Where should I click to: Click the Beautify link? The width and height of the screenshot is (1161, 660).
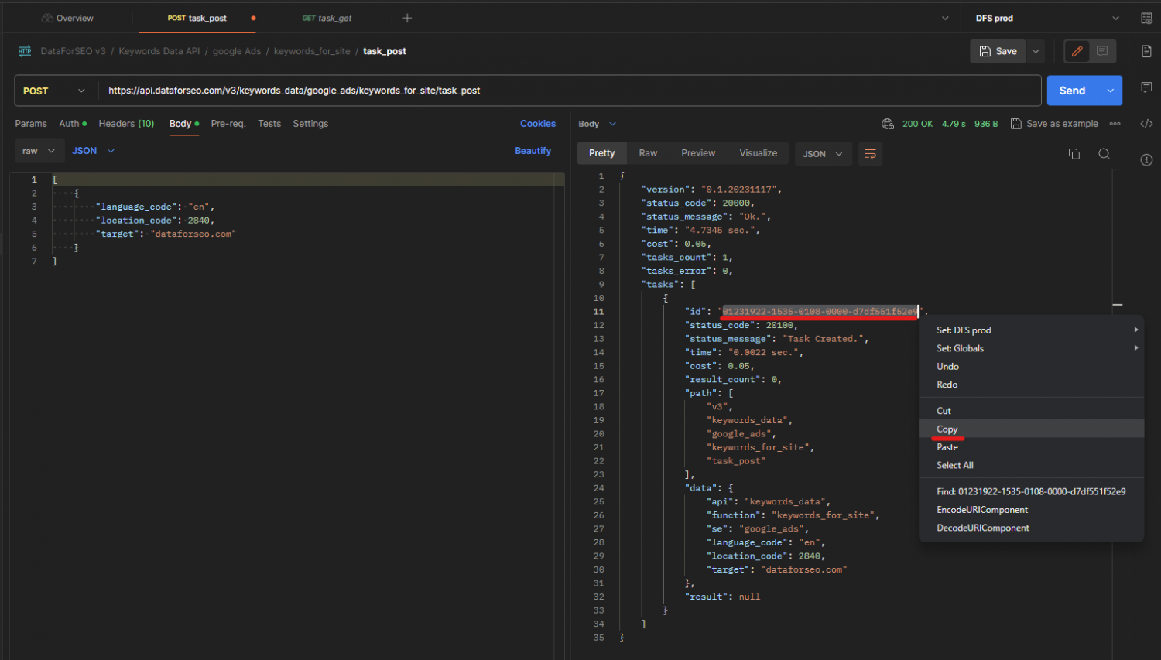click(x=533, y=150)
